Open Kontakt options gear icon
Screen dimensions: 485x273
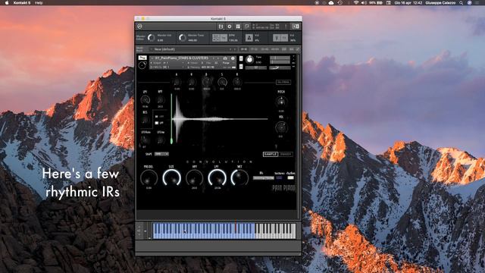tap(230, 27)
